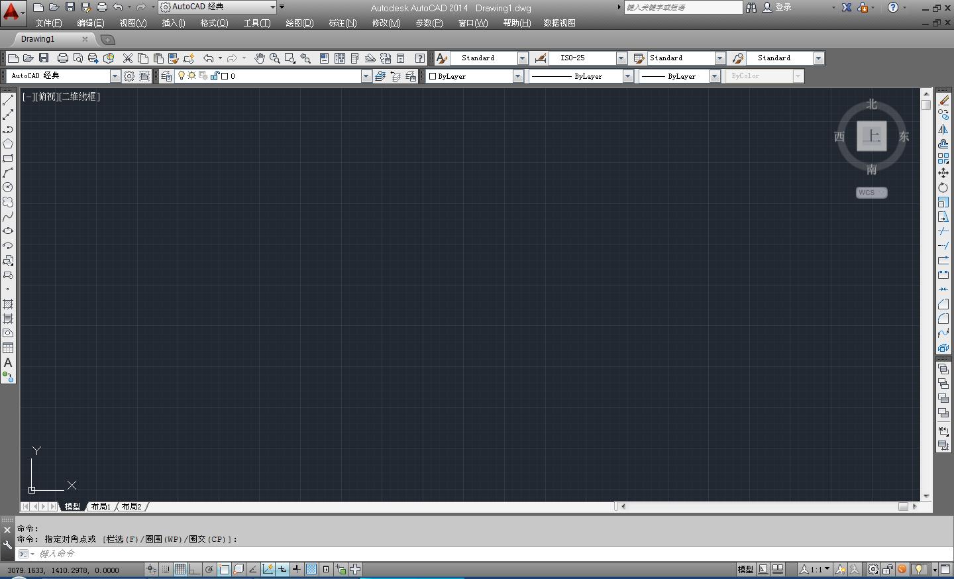This screenshot has width=954, height=579.
Task: Click the 登录 sign-in button
Action: pyautogui.click(x=778, y=7)
